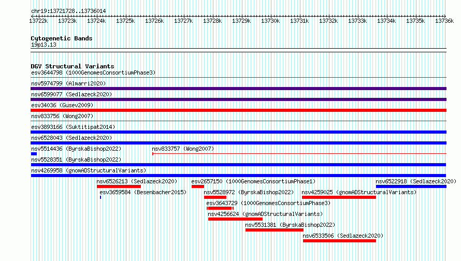Select the red bar under nsv4256624
The width and height of the screenshot is (461, 261).
point(235,219)
